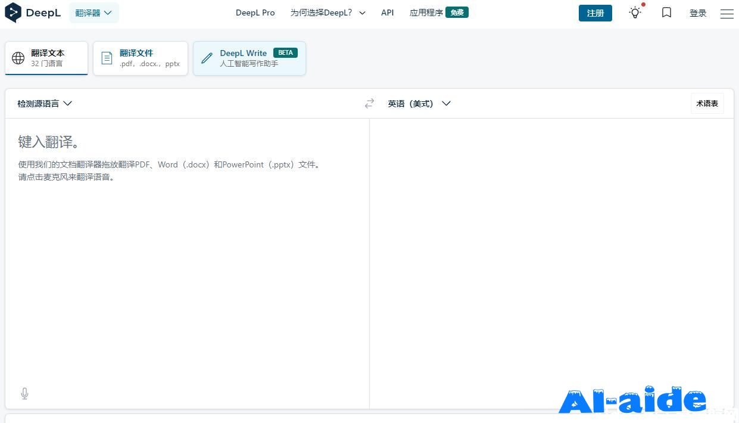This screenshot has width=739, height=423.
Task: Click the DeepL logo icon
Action: pyautogui.click(x=13, y=13)
